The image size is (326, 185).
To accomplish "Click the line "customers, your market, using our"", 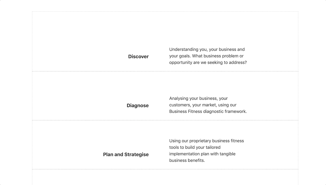I will point(203,105).
